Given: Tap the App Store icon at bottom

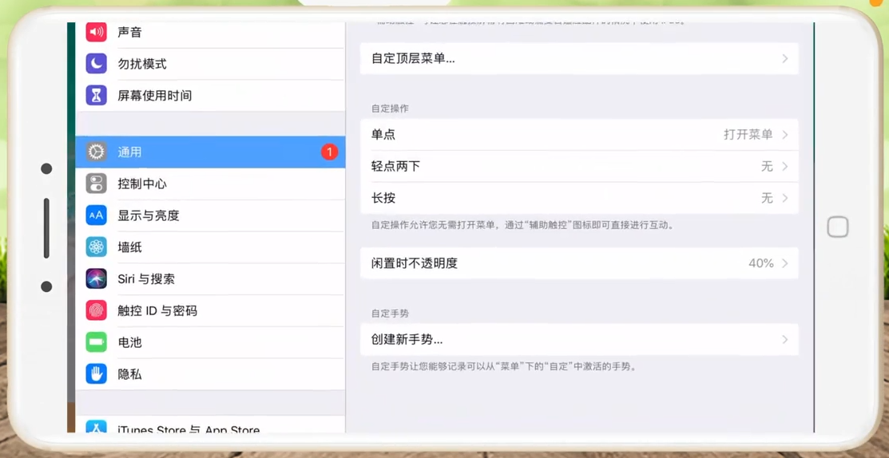Looking at the screenshot, I should coord(97,428).
